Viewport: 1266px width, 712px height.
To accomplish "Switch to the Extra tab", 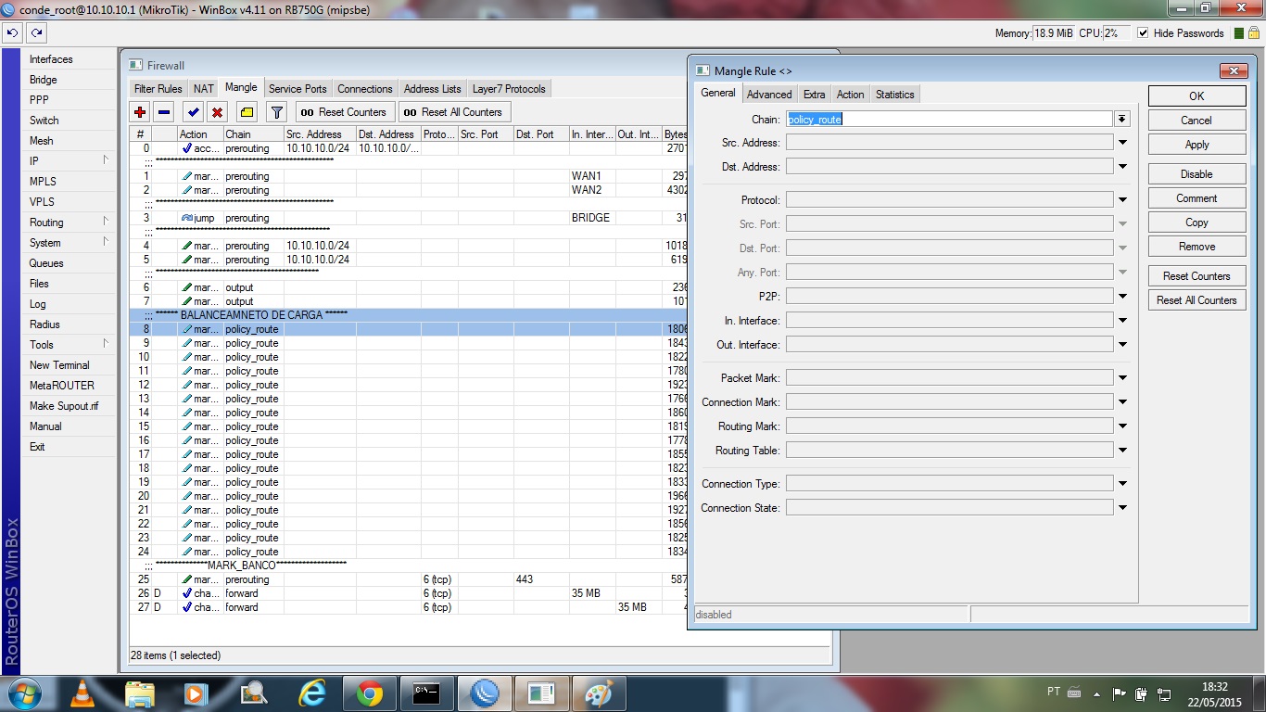I will point(815,95).
